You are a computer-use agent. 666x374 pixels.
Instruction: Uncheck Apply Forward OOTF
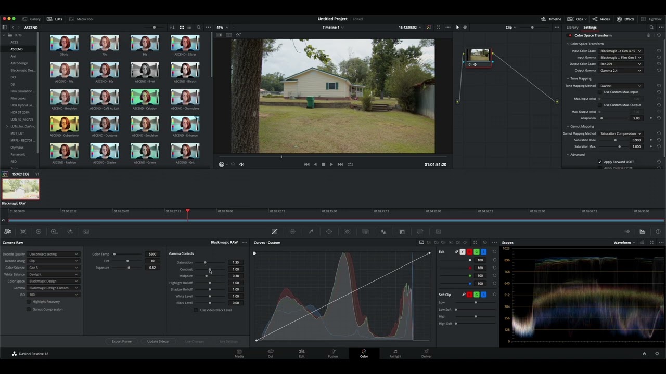[x=600, y=162]
